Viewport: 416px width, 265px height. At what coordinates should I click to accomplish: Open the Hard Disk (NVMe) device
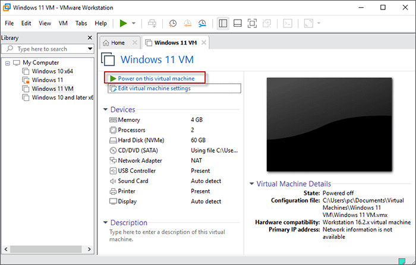(141, 140)
